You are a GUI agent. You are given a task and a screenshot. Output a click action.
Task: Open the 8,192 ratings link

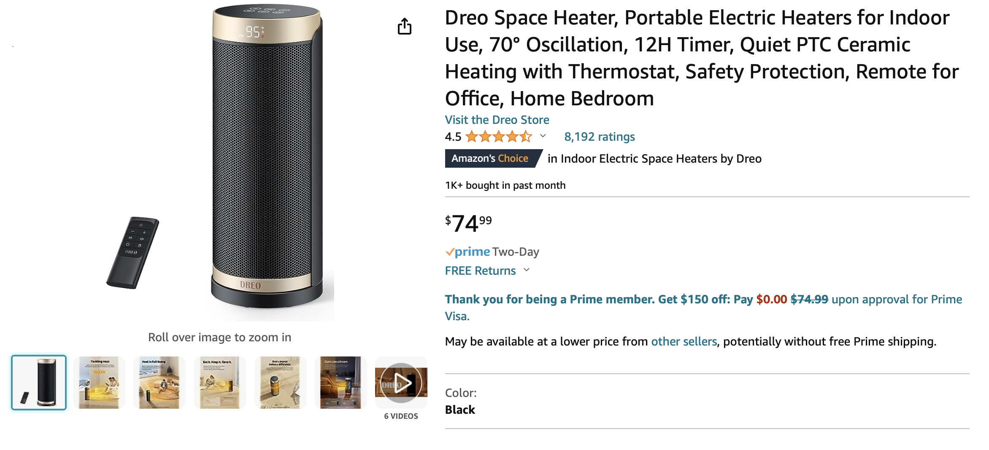coord(599,137)
